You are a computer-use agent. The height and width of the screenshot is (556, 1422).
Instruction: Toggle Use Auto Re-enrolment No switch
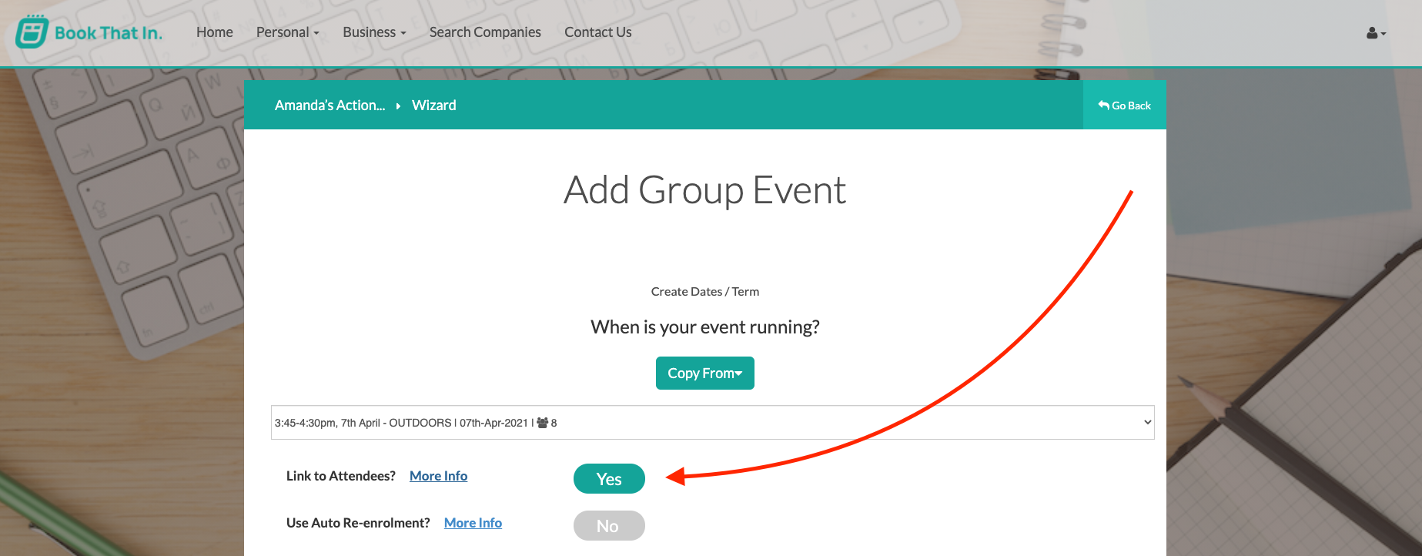(609, 526)
